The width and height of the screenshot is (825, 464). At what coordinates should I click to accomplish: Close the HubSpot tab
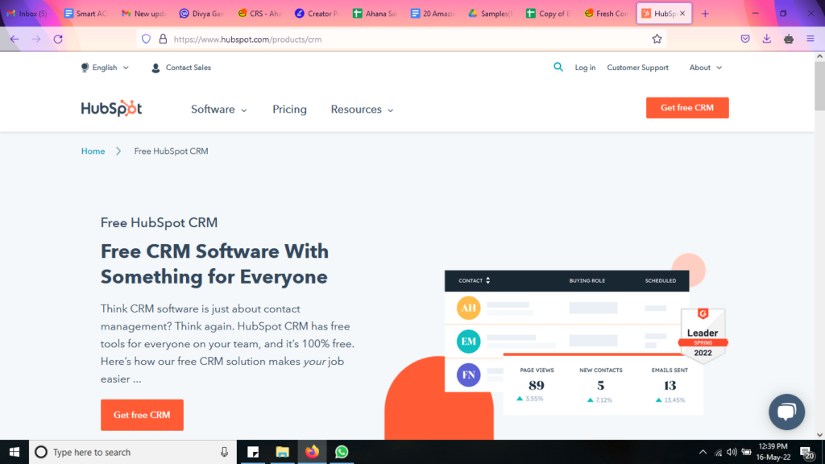(x=682, y=14)
